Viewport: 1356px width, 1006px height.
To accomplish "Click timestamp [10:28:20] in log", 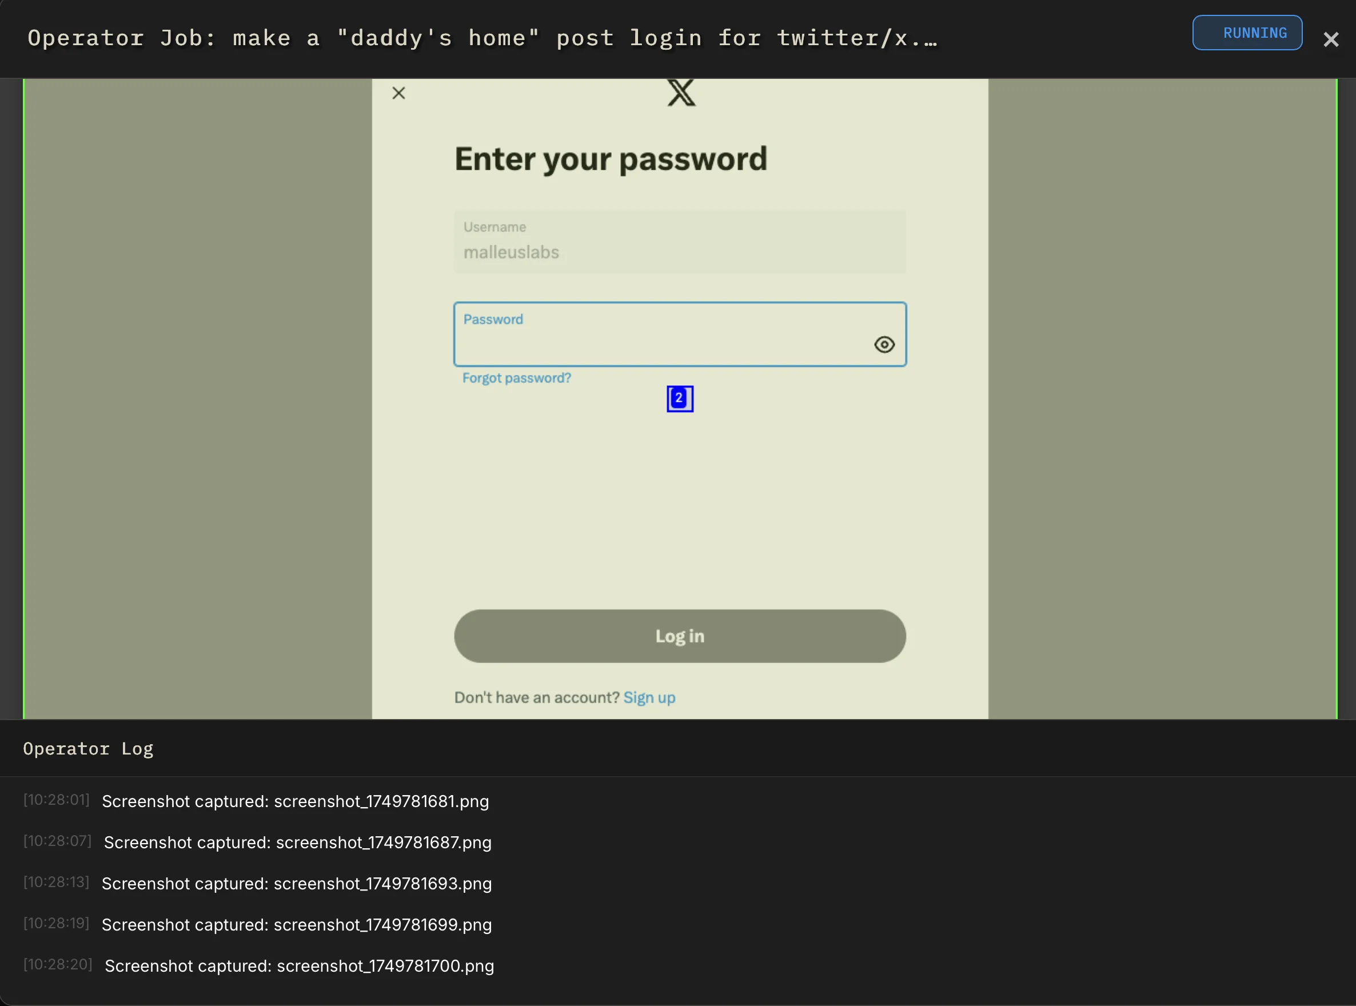I will [x=57, y=965].
